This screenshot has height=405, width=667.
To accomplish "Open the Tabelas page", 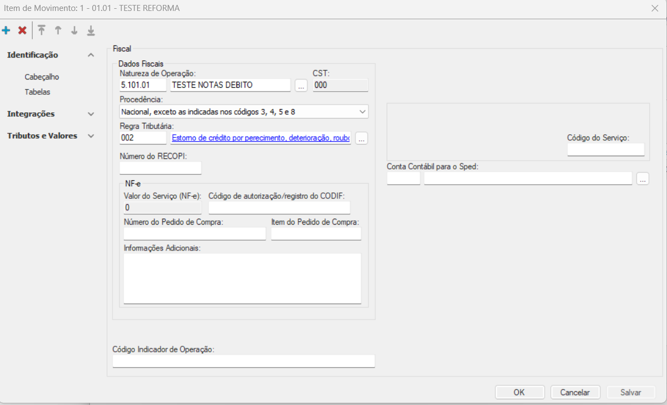I will click(37, 92).
